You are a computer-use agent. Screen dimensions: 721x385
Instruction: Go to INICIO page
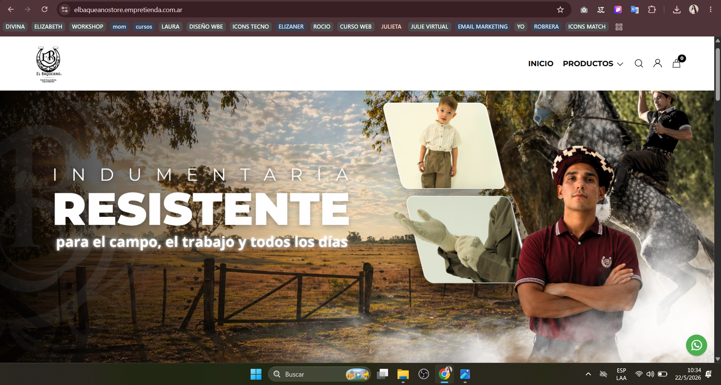coord(540,63)
